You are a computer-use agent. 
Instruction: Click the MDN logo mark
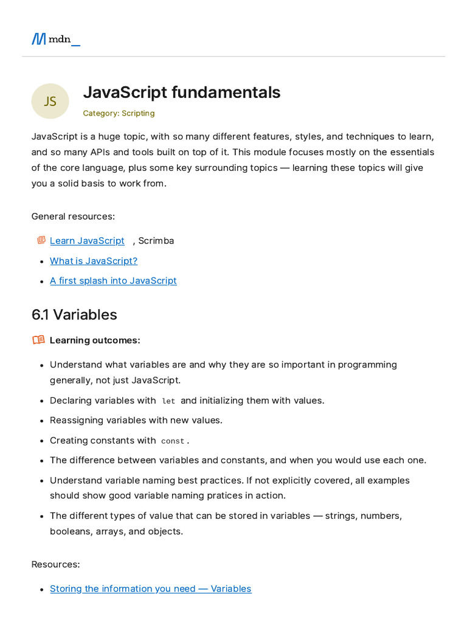point(39,39)
